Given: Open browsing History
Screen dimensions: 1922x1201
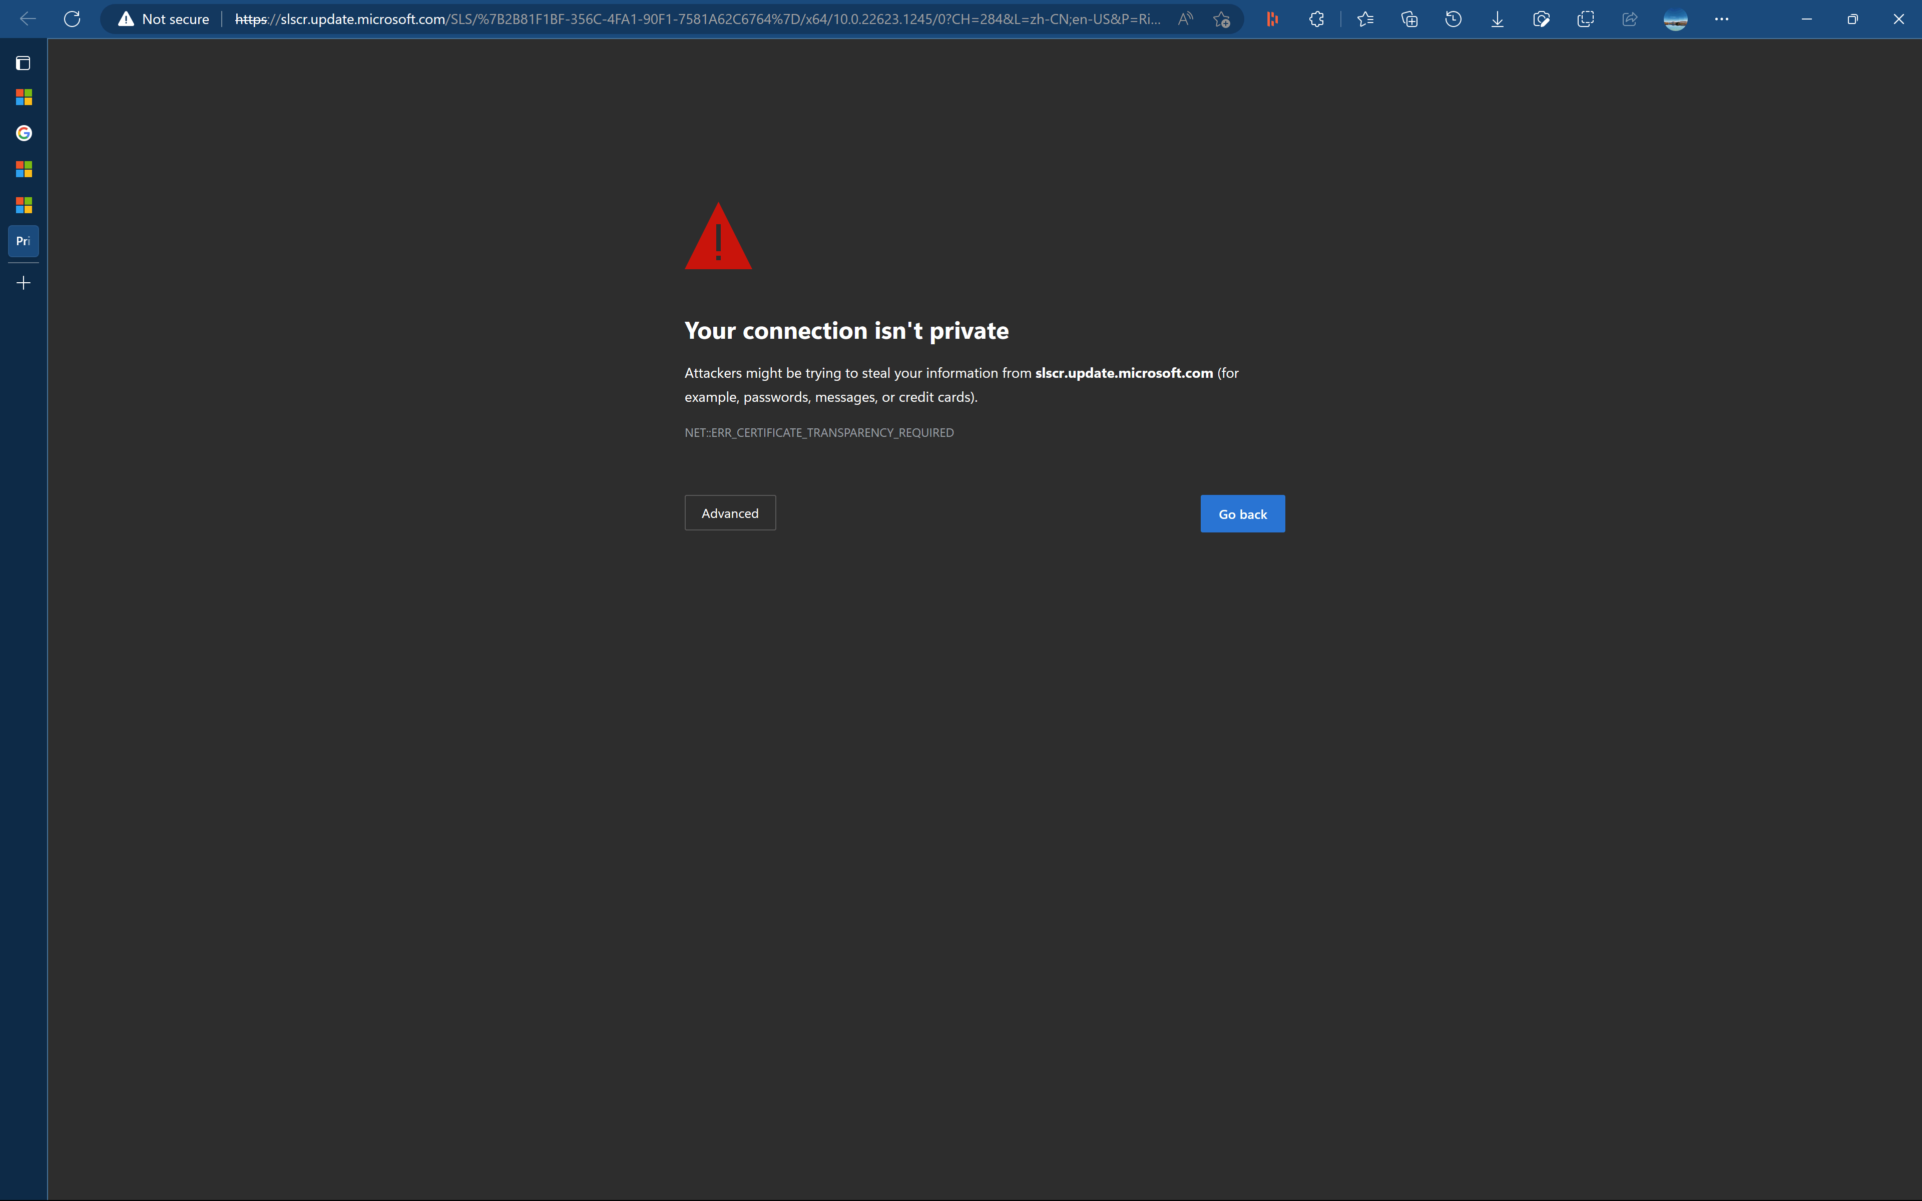Looking at the screenshot, I should (x=1454, y=19).
